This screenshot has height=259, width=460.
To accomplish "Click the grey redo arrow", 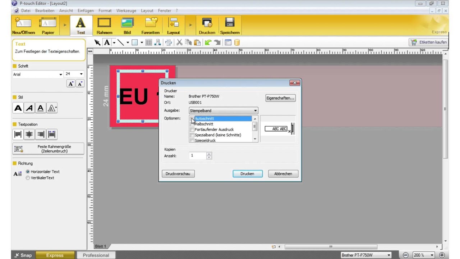I will pyautogui.click(x=217, y=42).
